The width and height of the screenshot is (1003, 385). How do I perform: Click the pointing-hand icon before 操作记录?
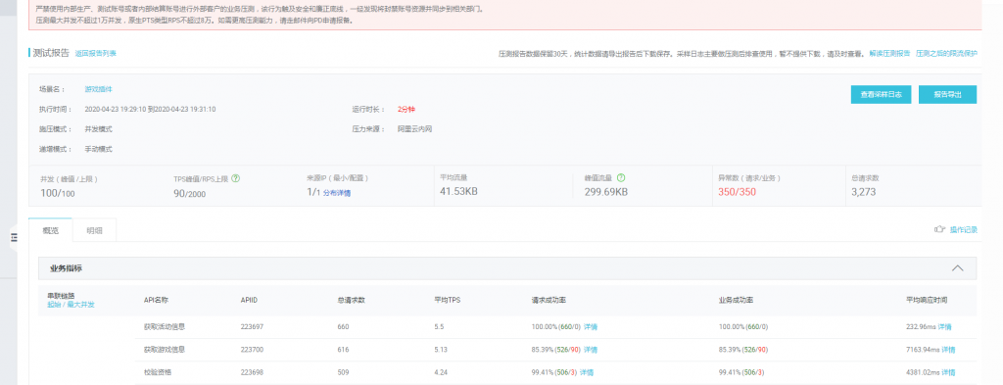(x=939, y=229)
